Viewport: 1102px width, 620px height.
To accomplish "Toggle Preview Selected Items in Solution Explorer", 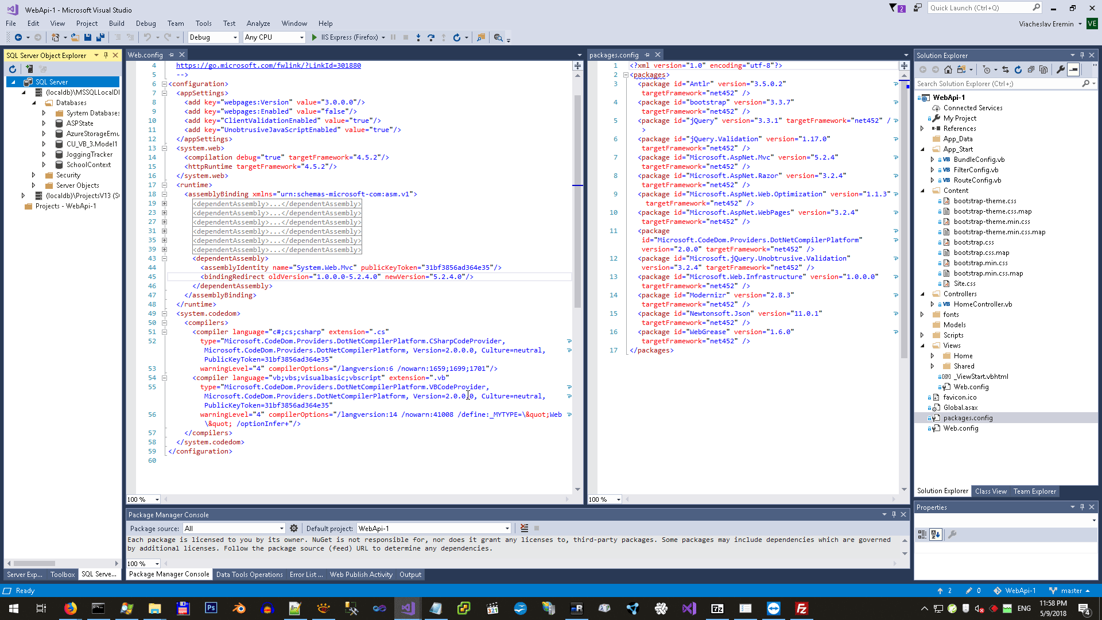I will click(x=1073, y=69).
